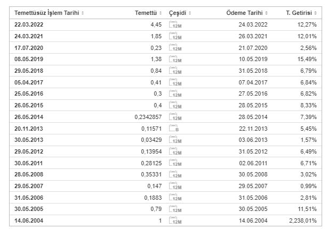Click payment date 10.05.2019
Viewport: 328px width, 229px height.
pos(253,59)
